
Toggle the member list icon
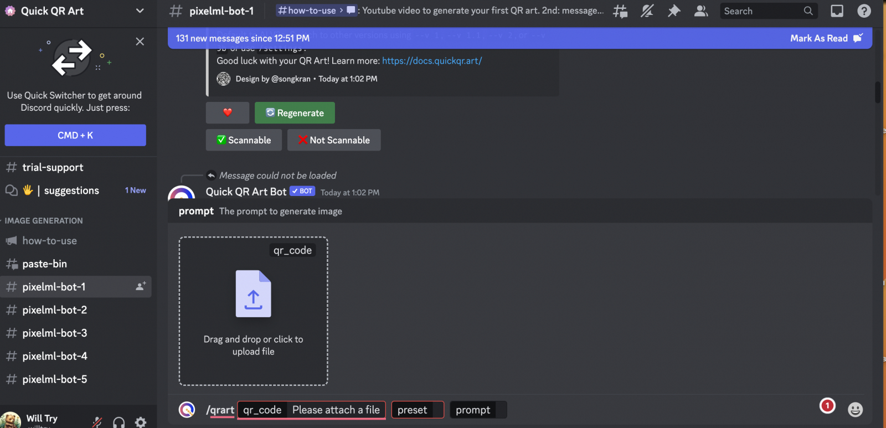point(701,11)
